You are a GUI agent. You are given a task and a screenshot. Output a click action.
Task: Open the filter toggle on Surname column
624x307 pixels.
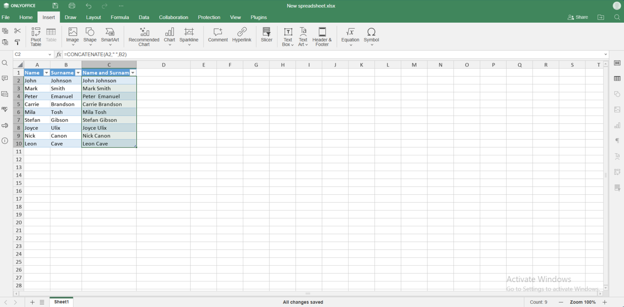point(78,73)
